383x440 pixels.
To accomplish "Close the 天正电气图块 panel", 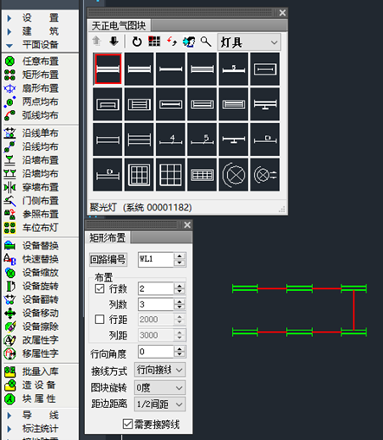I will pyautogui.click(x=282, y=12).
